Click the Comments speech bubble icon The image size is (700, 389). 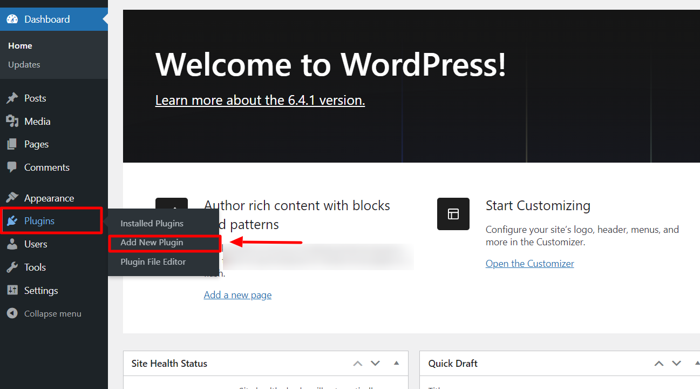tap(12, 167)
